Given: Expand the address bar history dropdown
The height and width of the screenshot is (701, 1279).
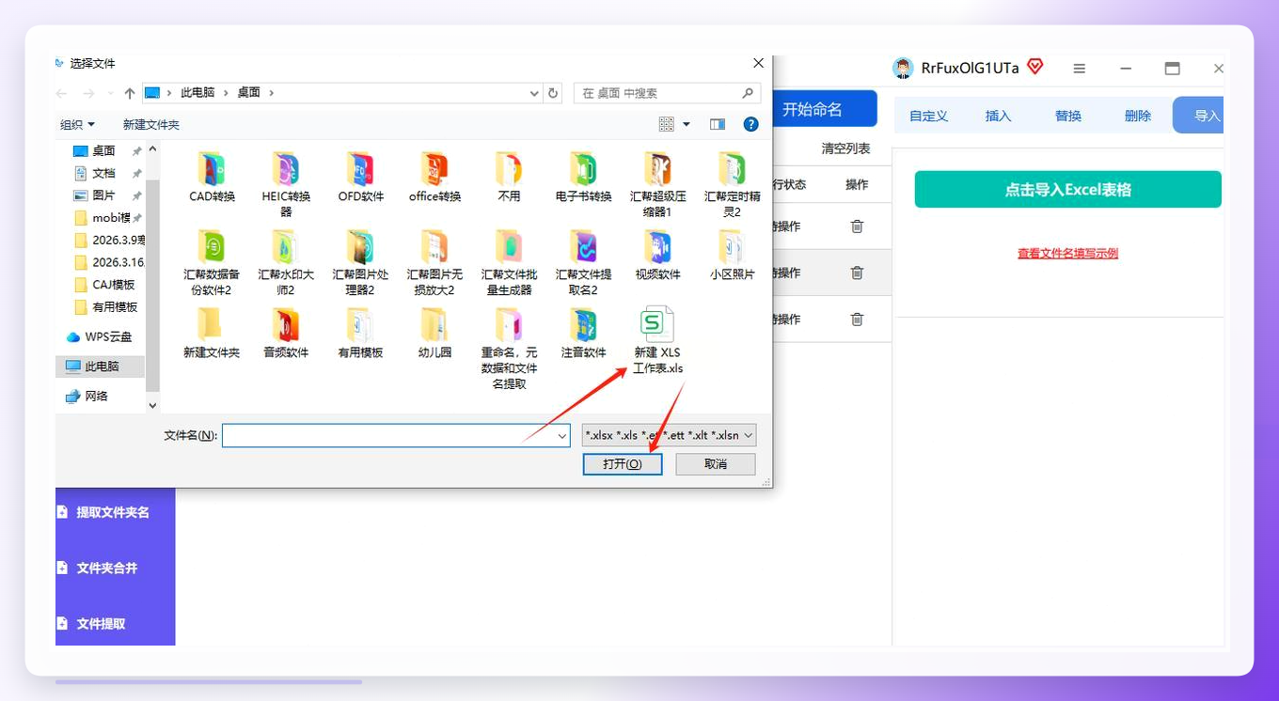Looking at the screenshot, I should coord(534,93).
